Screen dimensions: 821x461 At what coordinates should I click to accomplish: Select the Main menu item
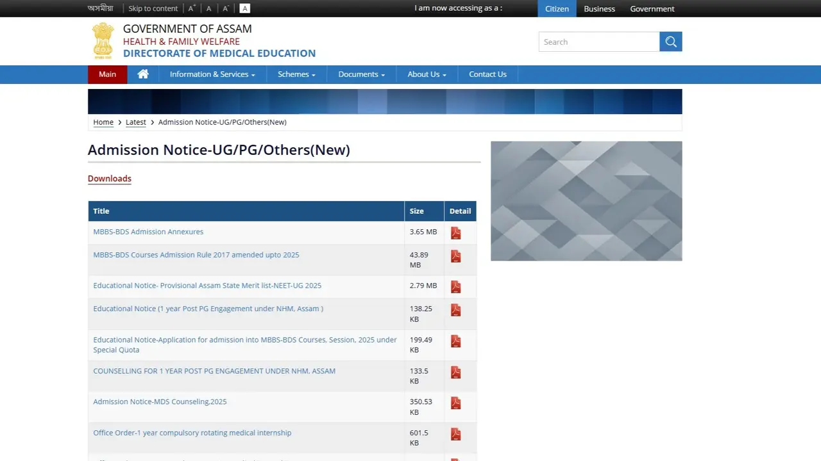pyautogui.click(x=107, y=74)
